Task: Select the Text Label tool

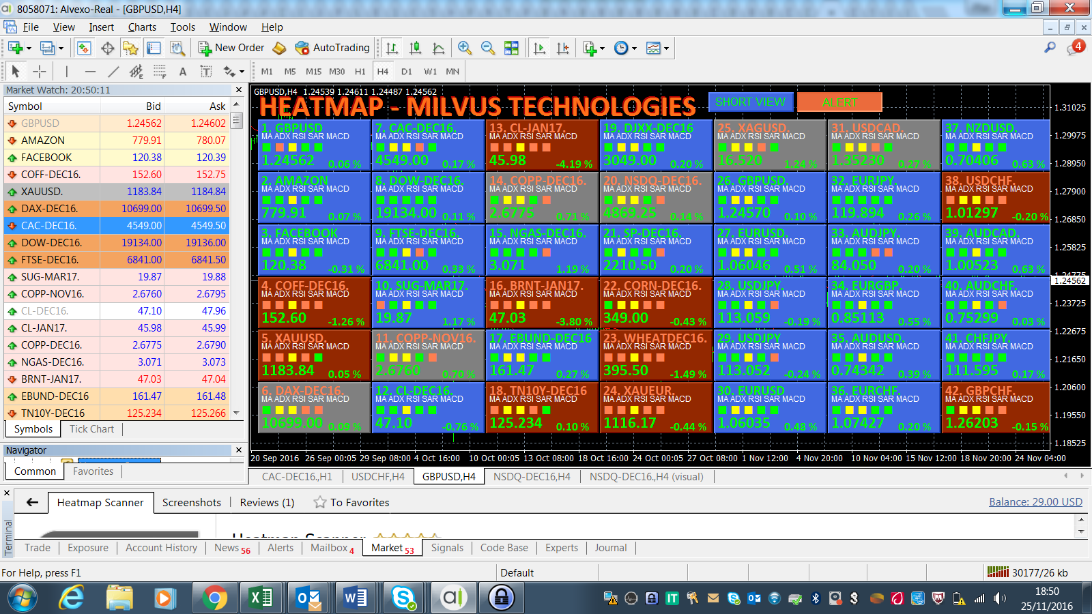Action: pos(206,71)
